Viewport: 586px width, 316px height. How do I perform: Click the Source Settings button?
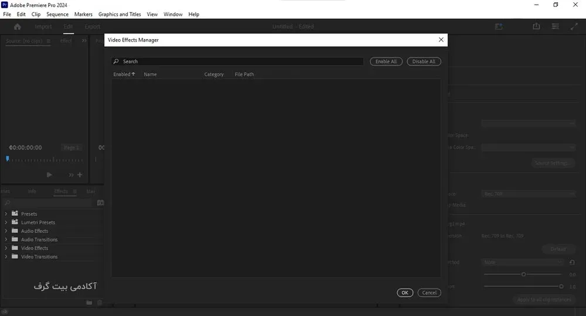click(553, 163)
